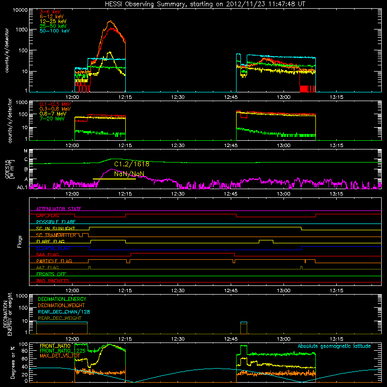The height and width of the screenshot is (387, 387).
Task: Click the 12:45 tick under the decimation panel
Action: (231, 339)
